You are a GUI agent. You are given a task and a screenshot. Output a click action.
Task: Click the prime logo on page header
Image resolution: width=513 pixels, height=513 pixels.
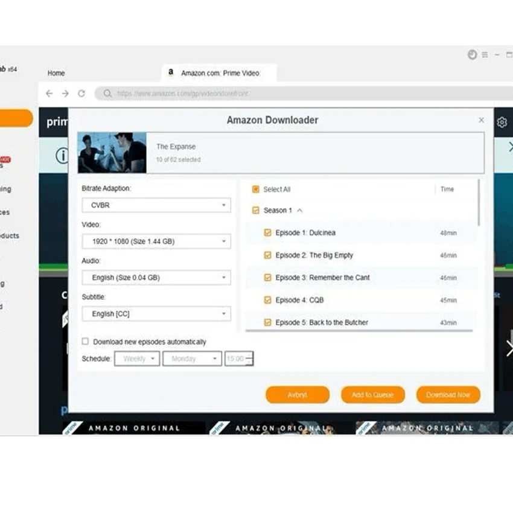[x=57, y=122]
